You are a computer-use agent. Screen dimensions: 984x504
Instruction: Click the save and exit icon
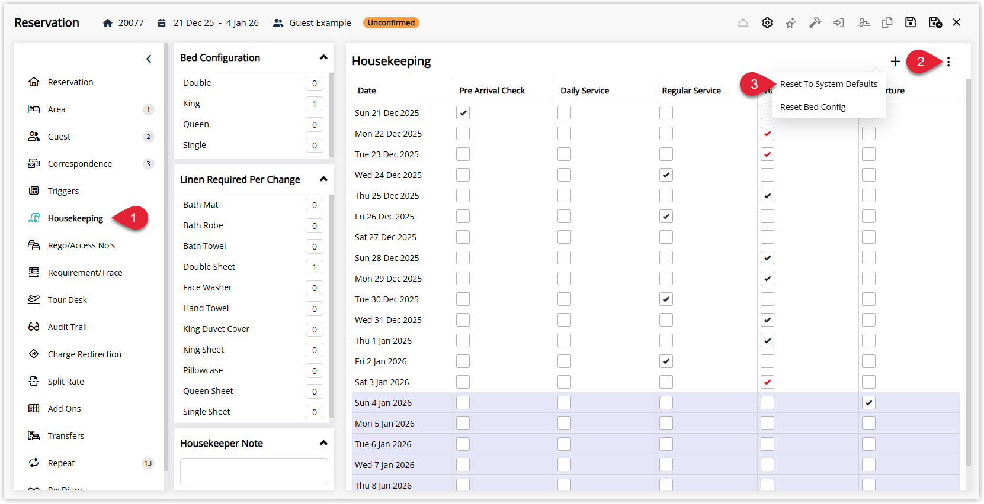[935, 22]
